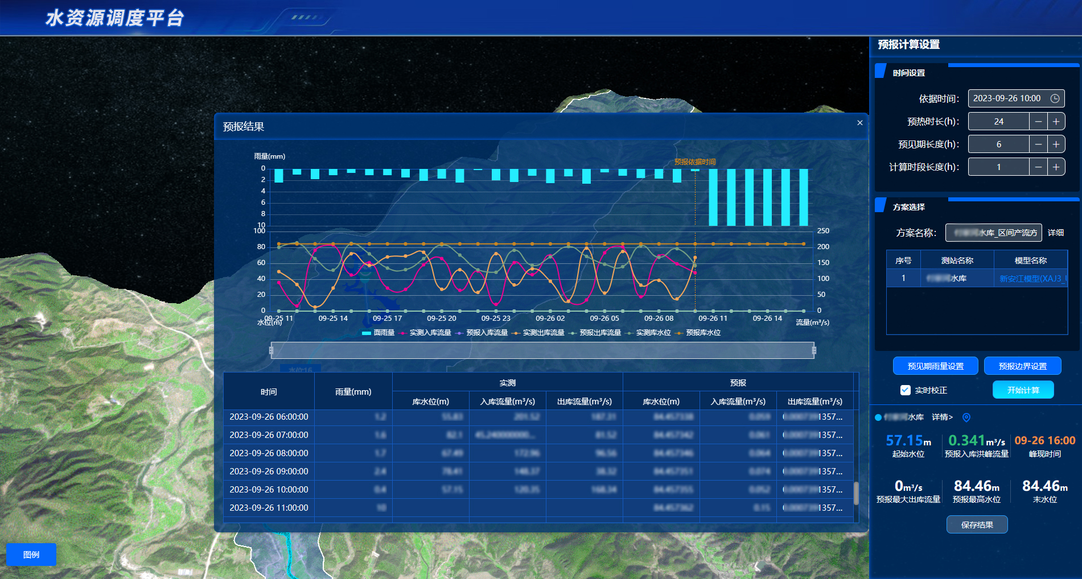
Task: Toggle 实测入库流量 legend entry
Action: coord(426,333)
